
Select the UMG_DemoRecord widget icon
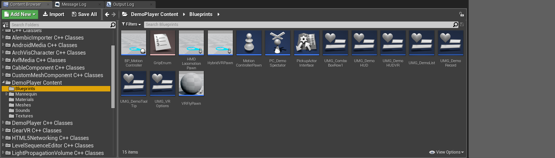451,43
